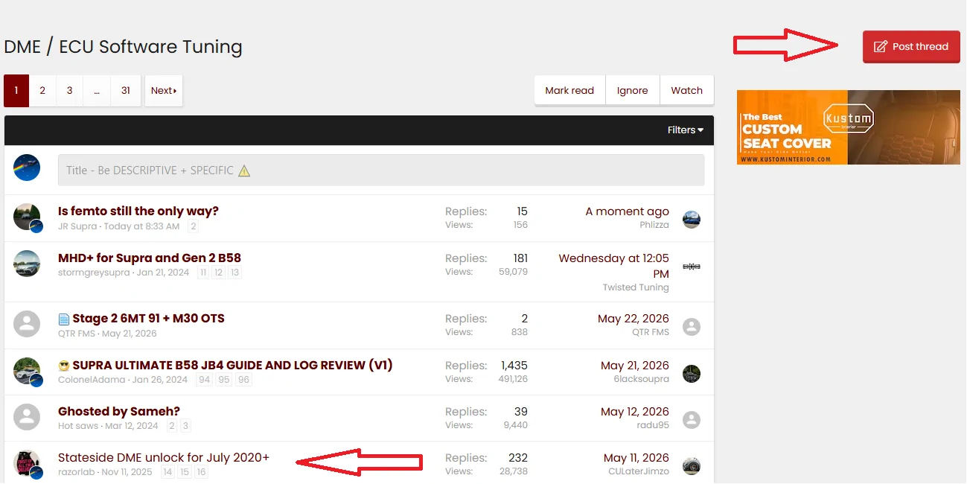The height and width of the screenshot is (484, 967).
Task: Click stormgreysupra author name
Action: (94, 273)
